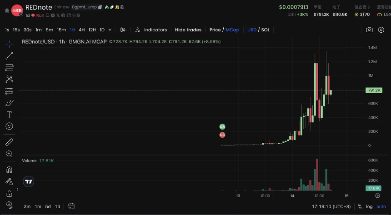391x215 pixels.
Task: Click the red DS trade marker
Action: click(222, 135)
